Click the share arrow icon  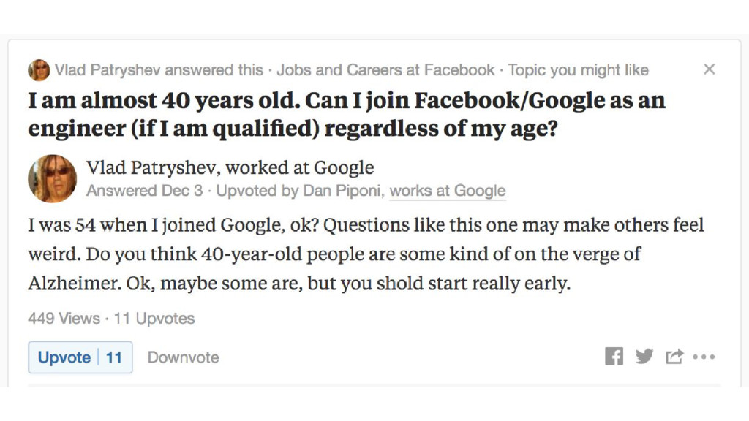pyautogui.click(x=674, y=357)
